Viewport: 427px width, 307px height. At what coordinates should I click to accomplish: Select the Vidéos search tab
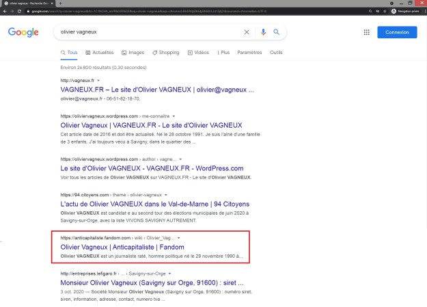coord(198,53)
